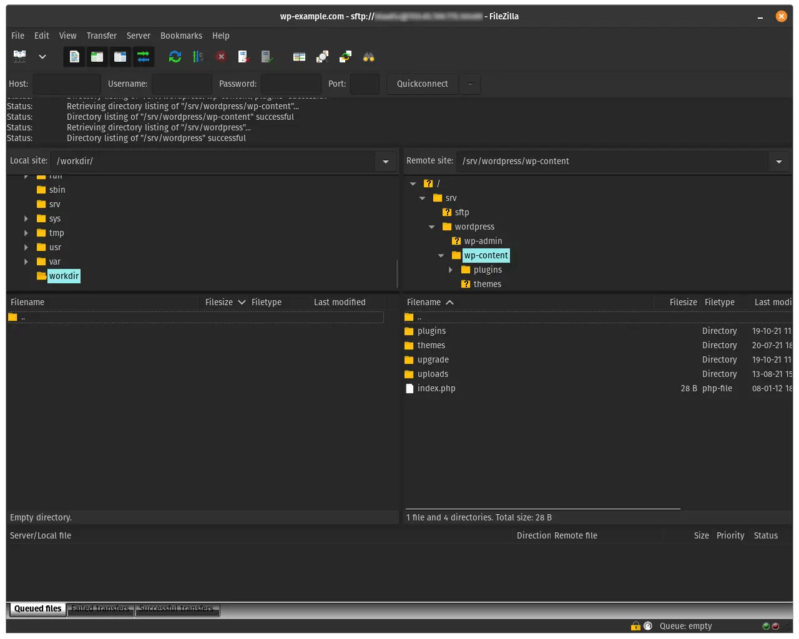Open parent directory in local file list
Viewport: 799px width, 639px height.
pos(195,317)
